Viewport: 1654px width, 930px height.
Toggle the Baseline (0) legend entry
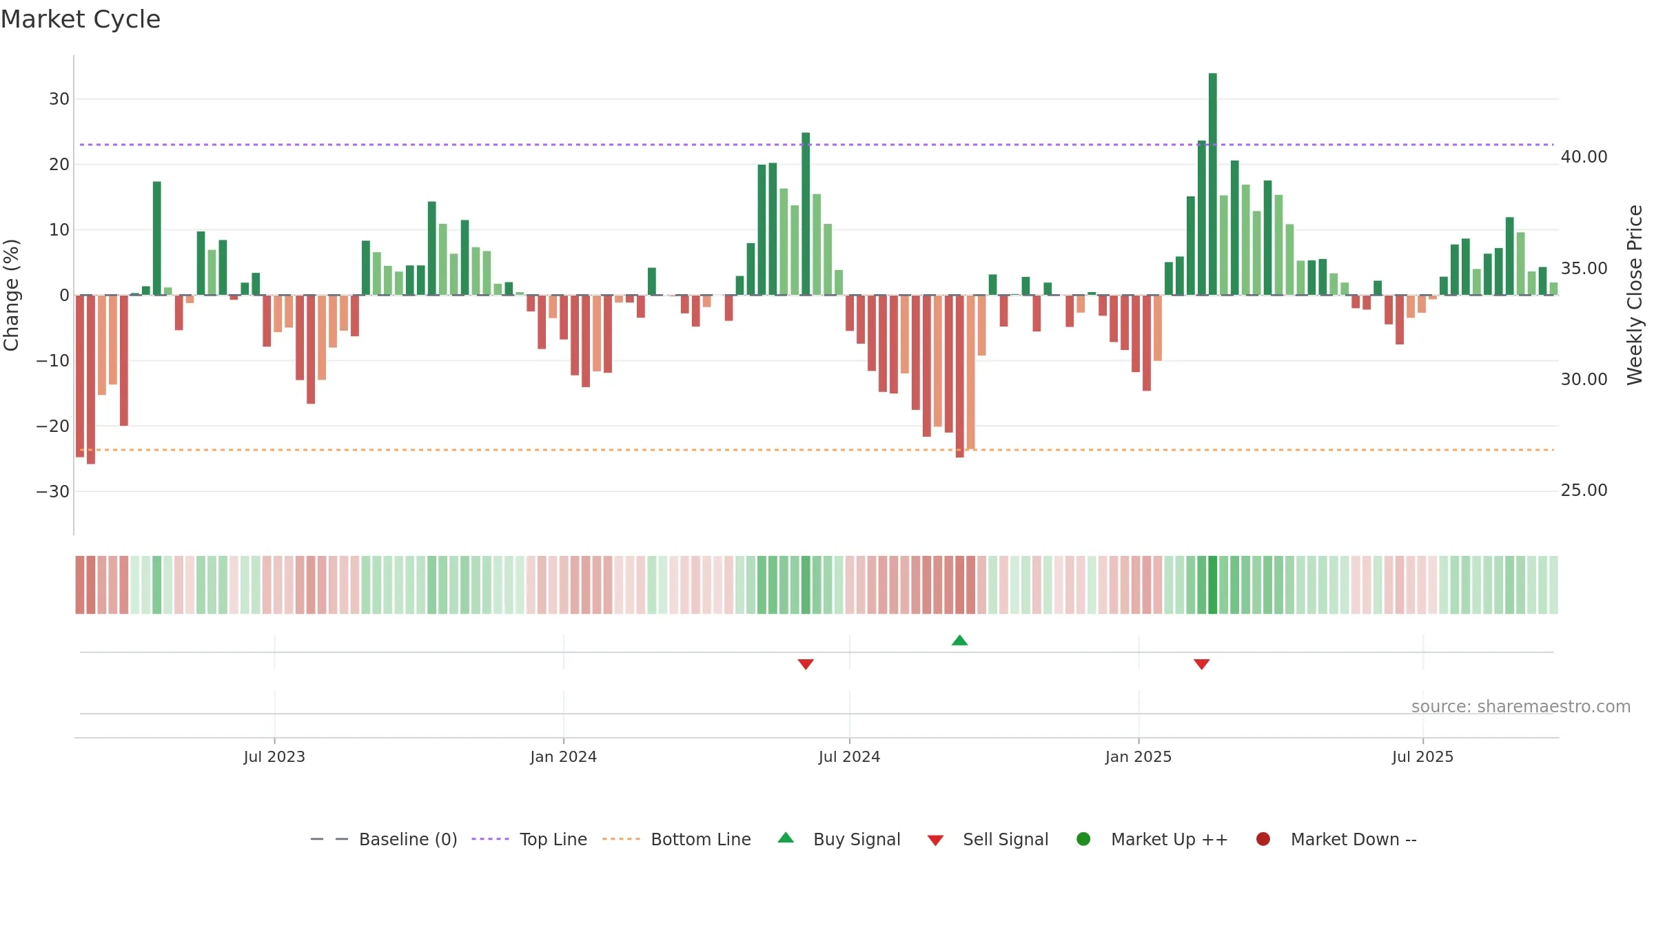tap(384, 839)
